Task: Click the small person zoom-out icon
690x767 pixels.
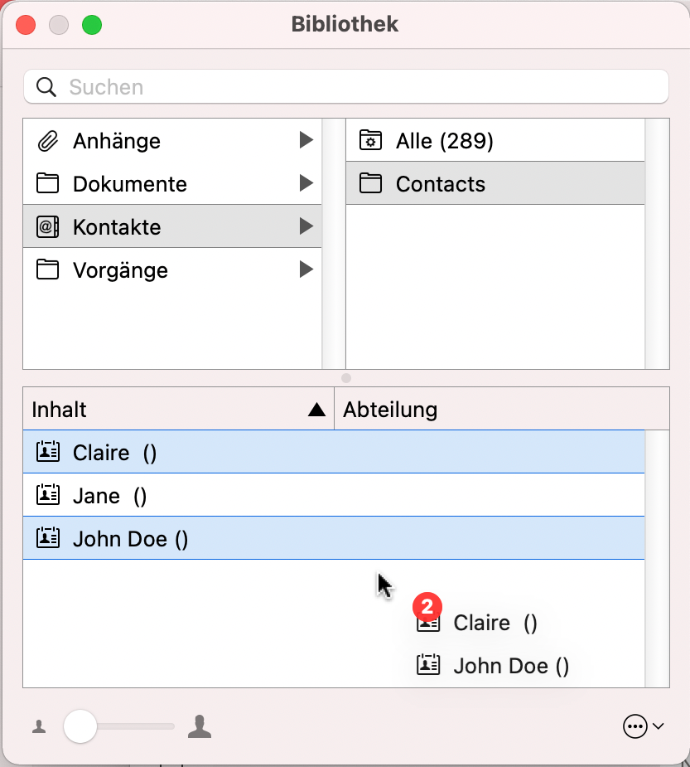Action: tap(38, 726)
